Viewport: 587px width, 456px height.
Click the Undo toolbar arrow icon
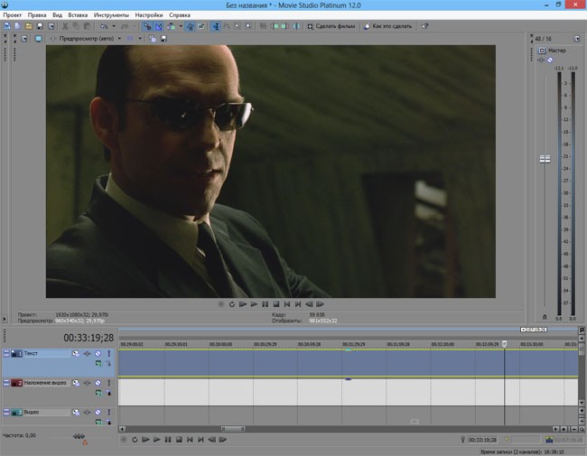point(104,26)
